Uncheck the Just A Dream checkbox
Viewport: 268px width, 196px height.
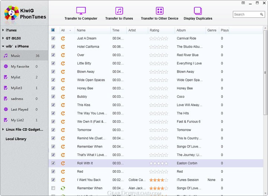pos(53,38)
